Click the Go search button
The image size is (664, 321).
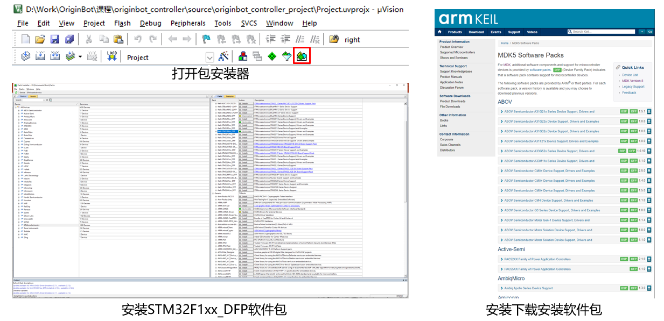tap(650, 32)
